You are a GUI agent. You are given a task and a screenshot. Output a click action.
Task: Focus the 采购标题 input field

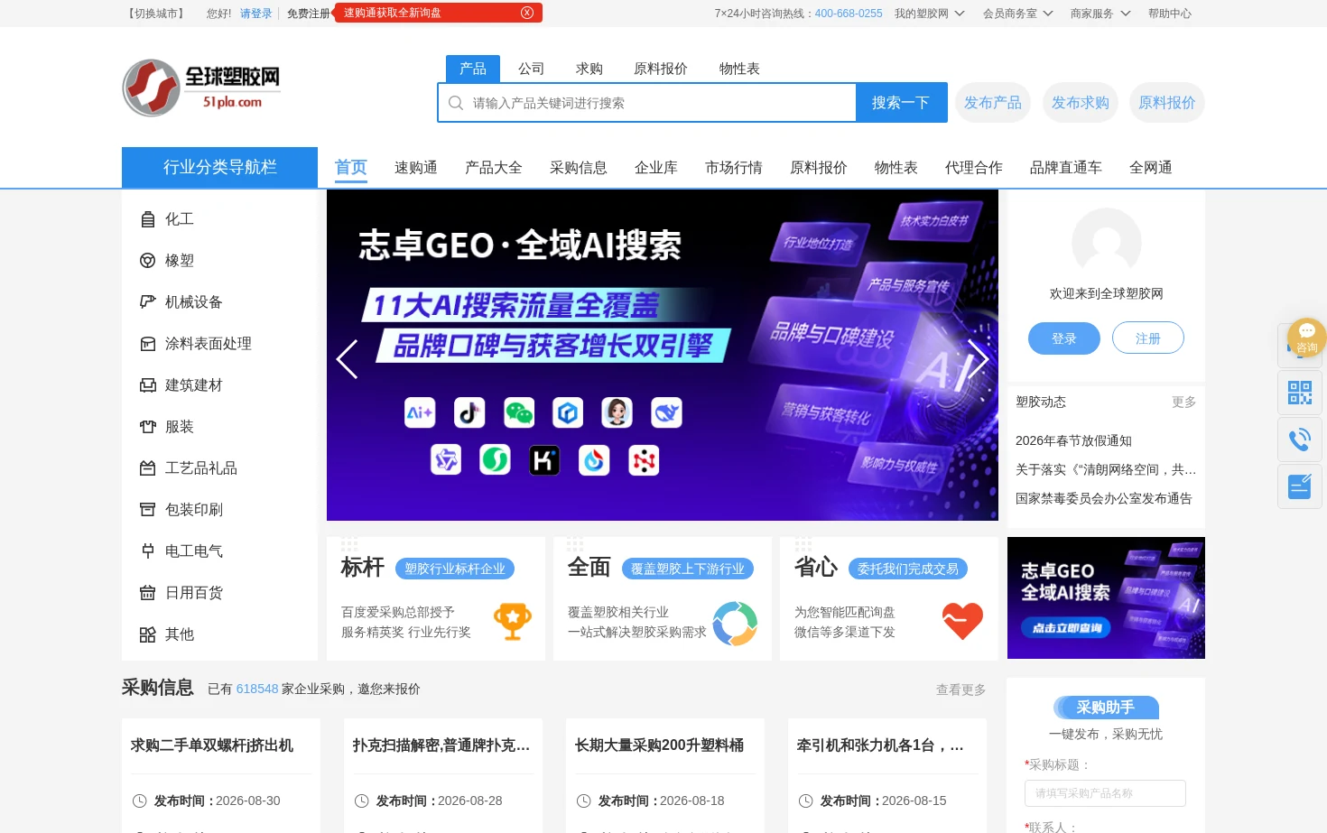point(1105,793)
